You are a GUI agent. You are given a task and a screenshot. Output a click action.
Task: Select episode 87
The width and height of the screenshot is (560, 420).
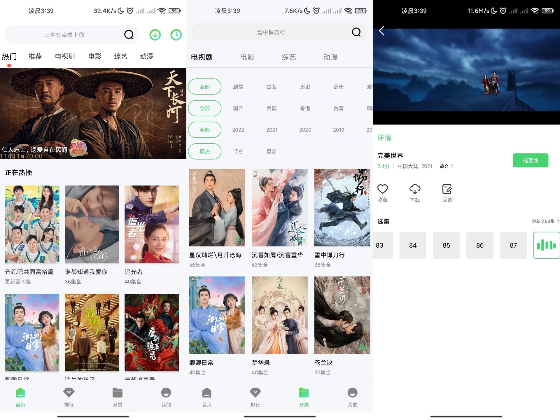click(x=513, y=245)
